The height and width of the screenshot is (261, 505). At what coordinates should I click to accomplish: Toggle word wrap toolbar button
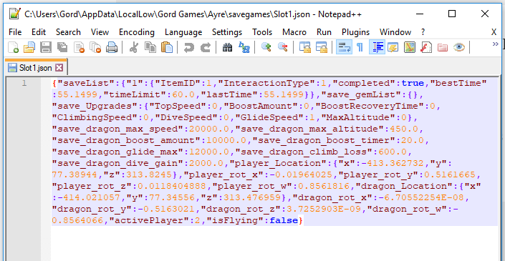[344, 48]
